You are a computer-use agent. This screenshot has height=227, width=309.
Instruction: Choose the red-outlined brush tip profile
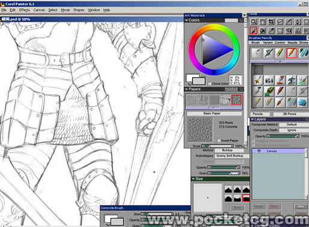246,198
